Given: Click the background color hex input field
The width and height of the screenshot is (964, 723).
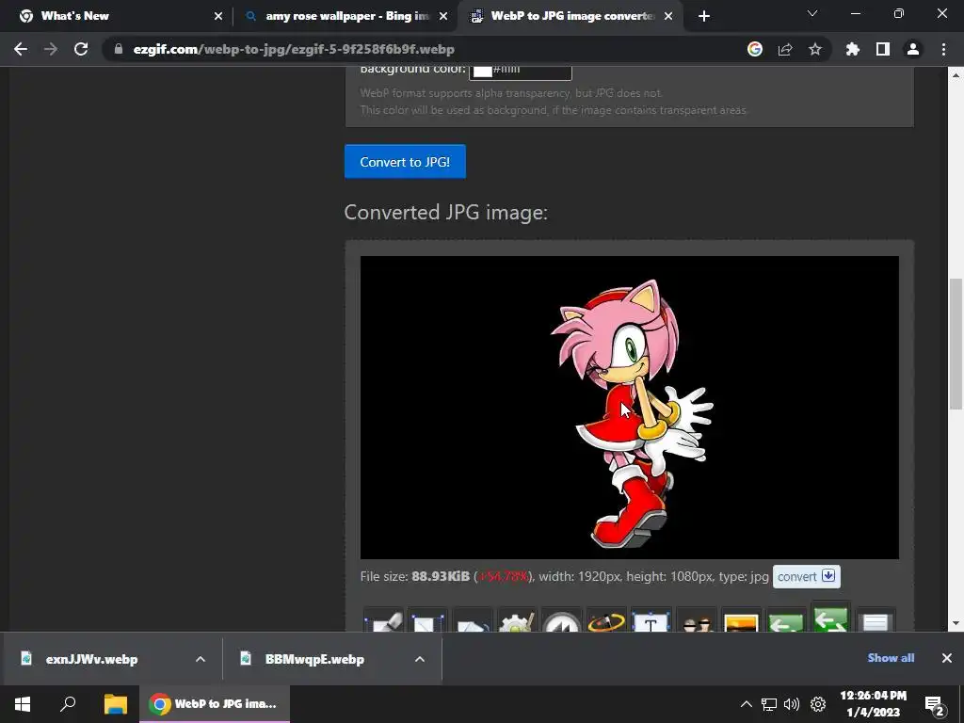Looking at the screenshot, I should click(x=520, y=72).
